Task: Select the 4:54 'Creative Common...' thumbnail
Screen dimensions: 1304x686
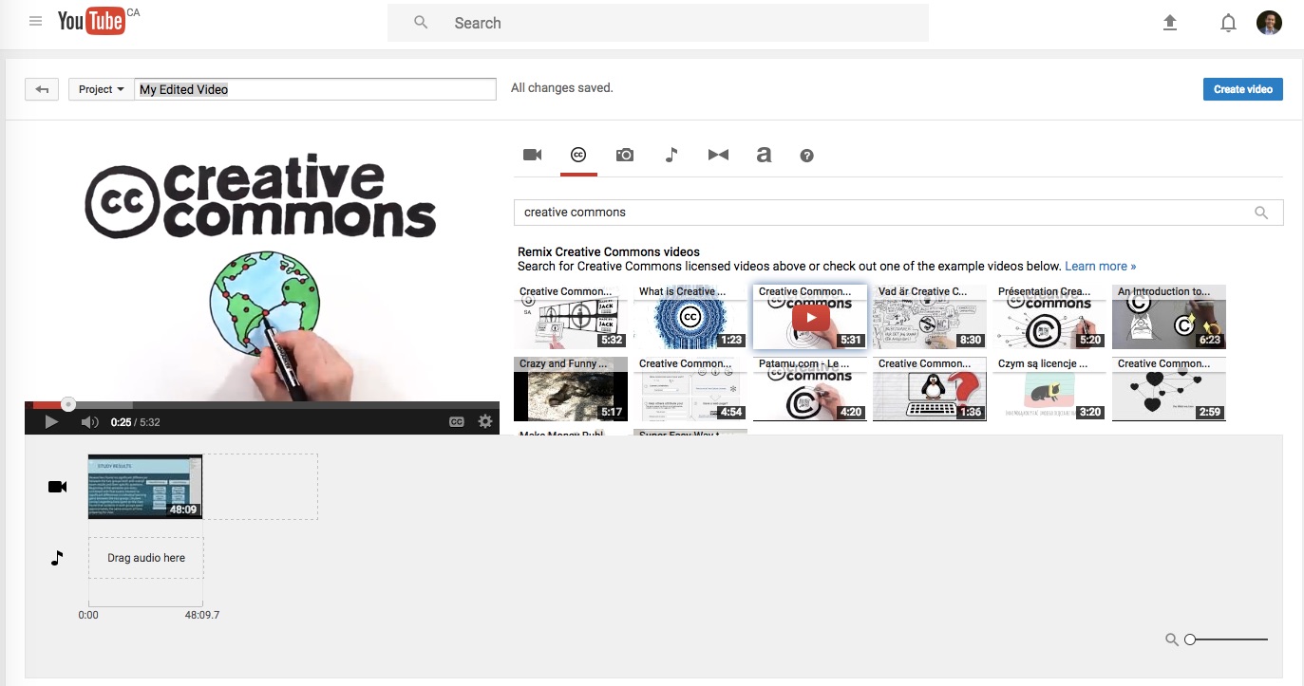Action: click(x=690, y=389)
